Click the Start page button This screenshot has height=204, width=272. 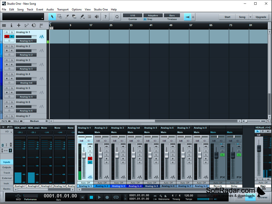click(227, 17)
